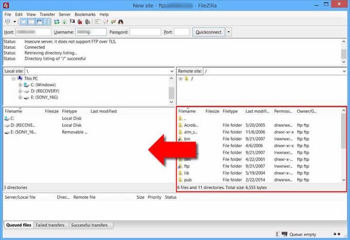Select the alm_s... remote folder
This screenshot has height=240, width=350.
[188, 132]
